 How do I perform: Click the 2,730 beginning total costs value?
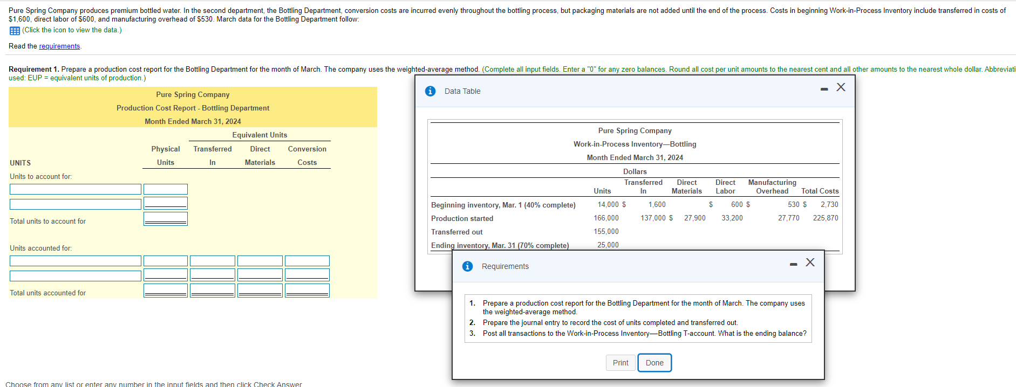(x=829, y=204)
